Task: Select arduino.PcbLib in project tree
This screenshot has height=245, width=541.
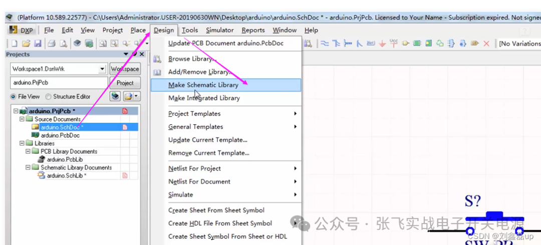Action: tap(65, 159)
